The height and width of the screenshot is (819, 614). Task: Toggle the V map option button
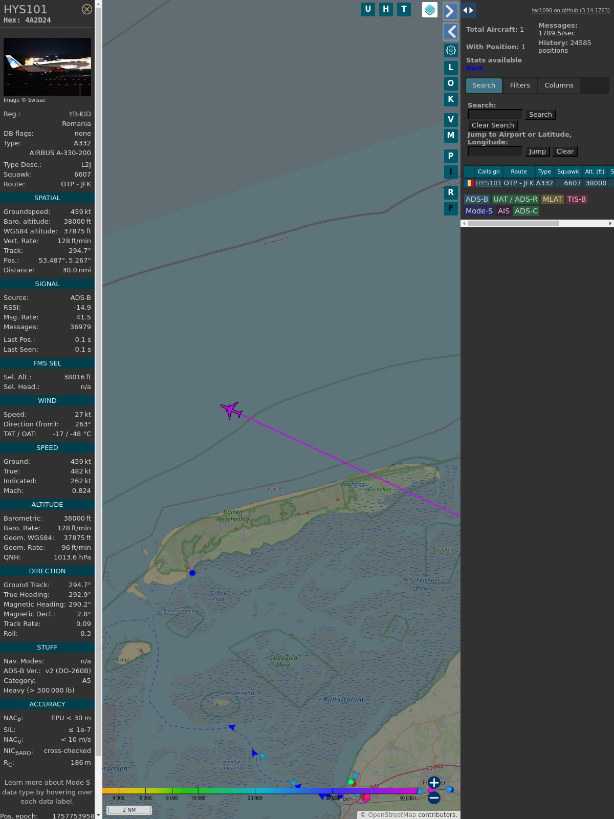(451, 120)
